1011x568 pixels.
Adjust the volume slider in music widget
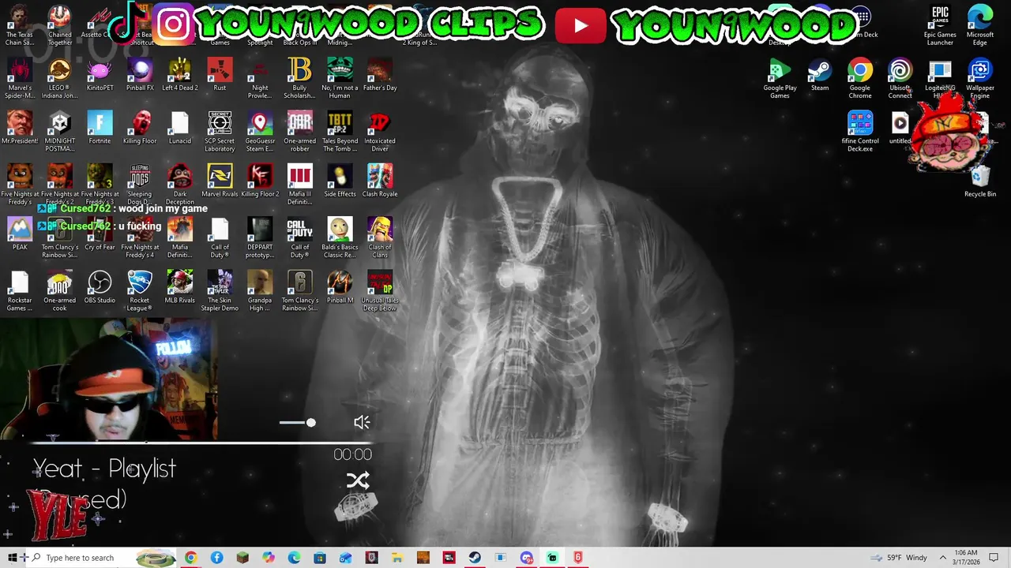point(298,423)
